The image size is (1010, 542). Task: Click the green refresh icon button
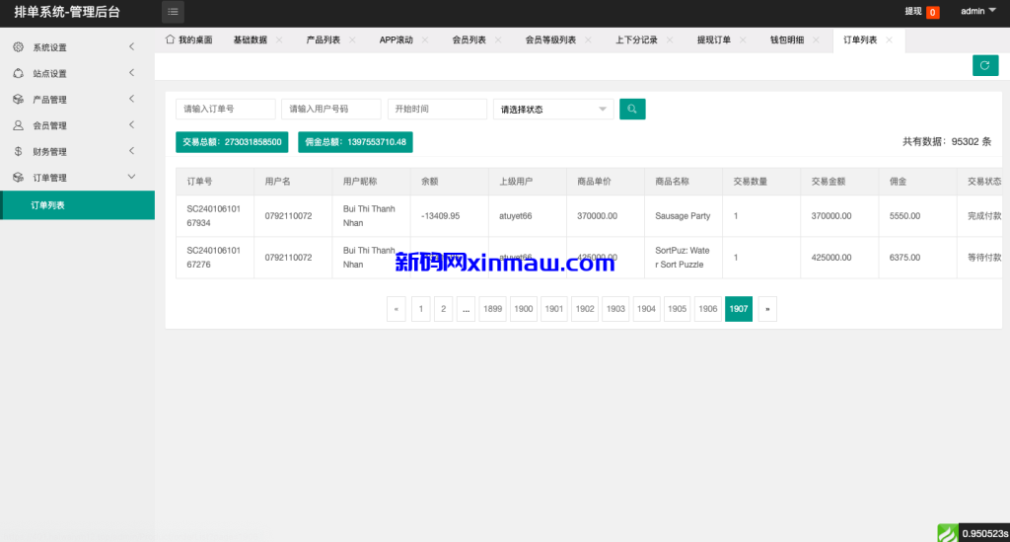pos(985,65)
